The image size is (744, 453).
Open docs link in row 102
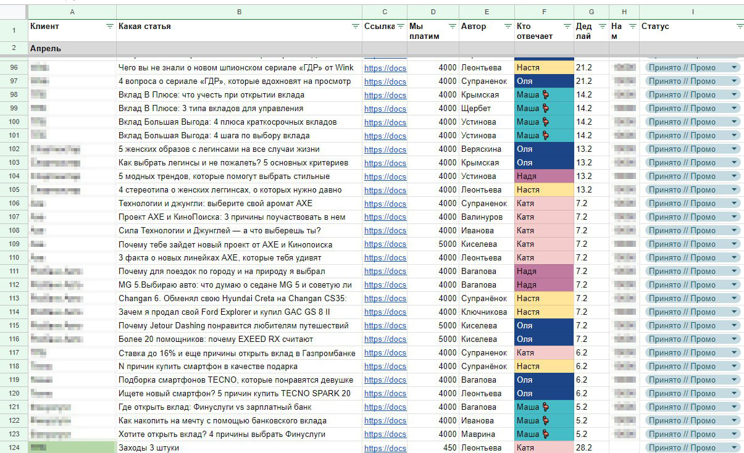point(385,149)
